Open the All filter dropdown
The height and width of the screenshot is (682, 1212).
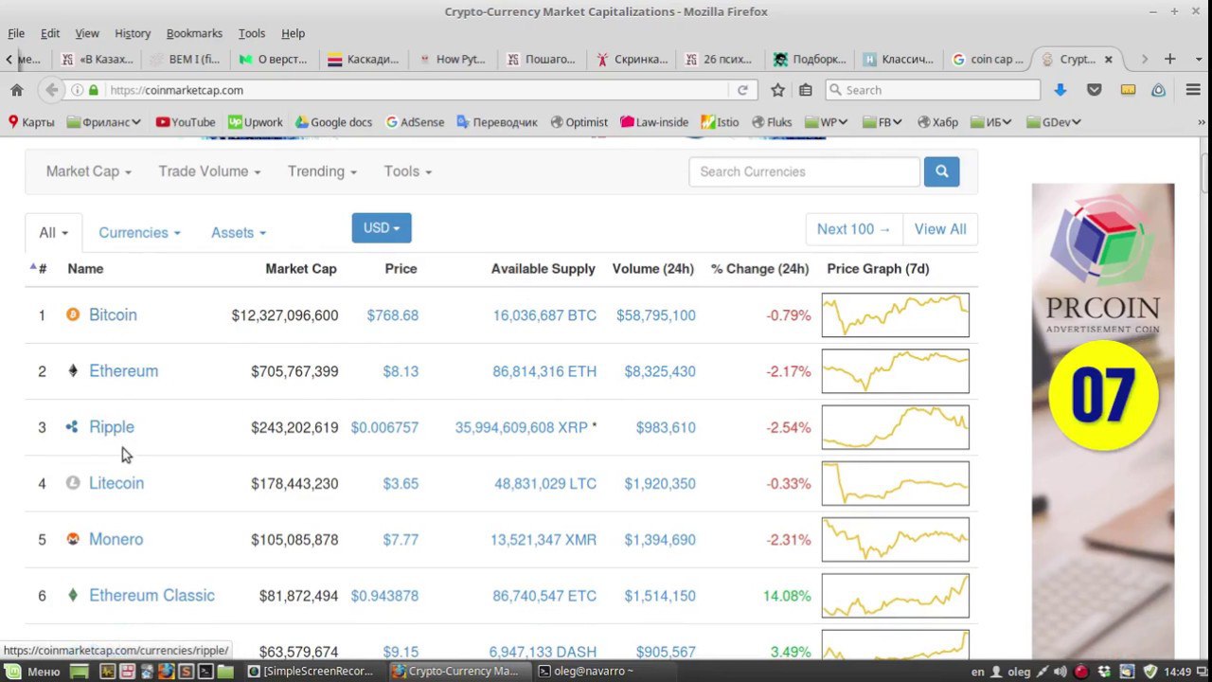pyautogui.click(x=54, y=232)
